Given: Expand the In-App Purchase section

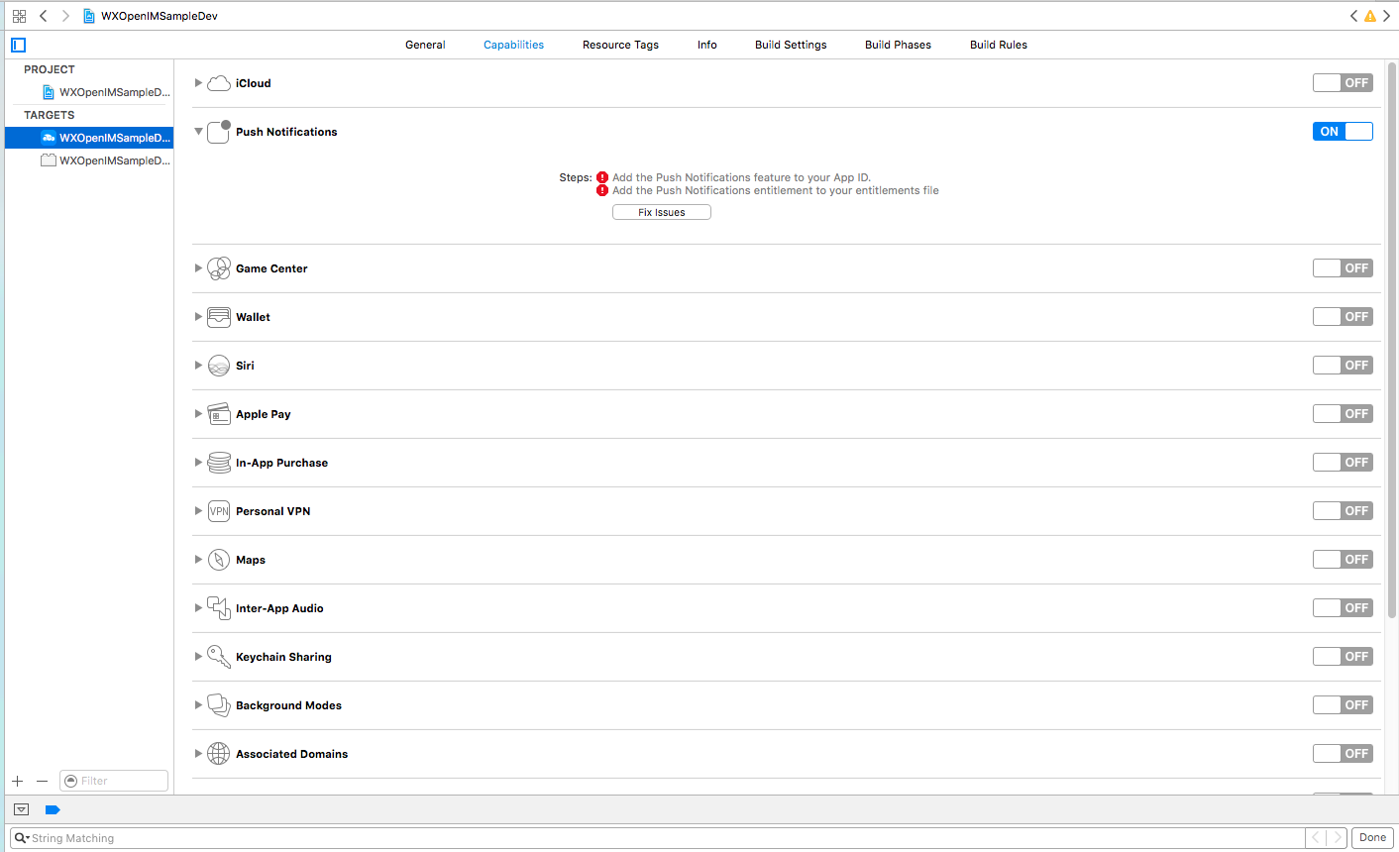Looking at the screenshot, I should click(198, 463).
